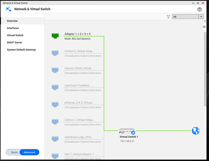Image resolution: width=209 pixels, height=161 pixels.
Task: Select pfSense_2.4.3_Virtual entry
Action: click(x=80, y=103)
